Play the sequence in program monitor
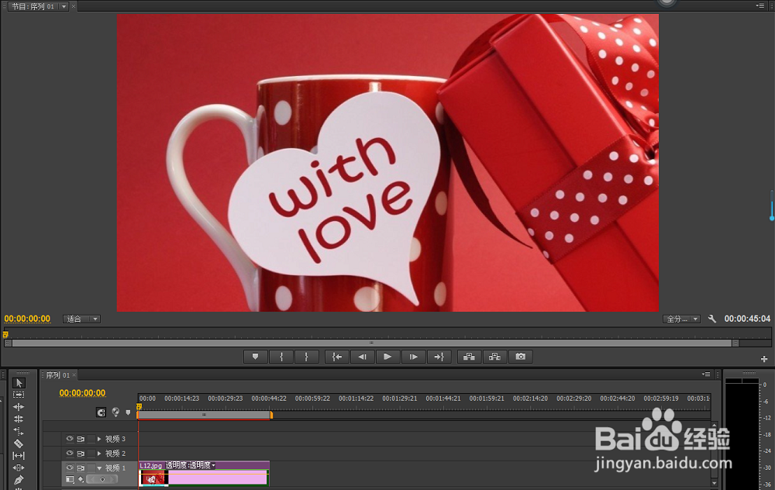This screenshot has width=775, height=490. click(387, 357)
